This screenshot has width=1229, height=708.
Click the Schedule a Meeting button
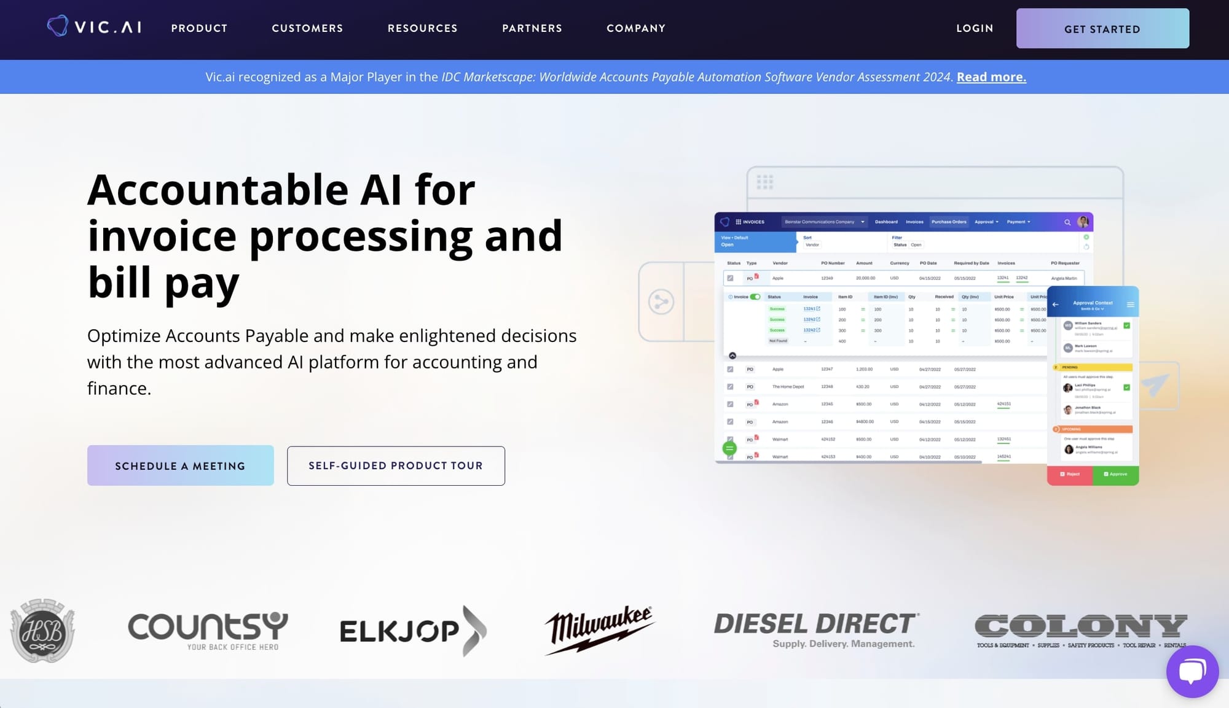(180, 465)
